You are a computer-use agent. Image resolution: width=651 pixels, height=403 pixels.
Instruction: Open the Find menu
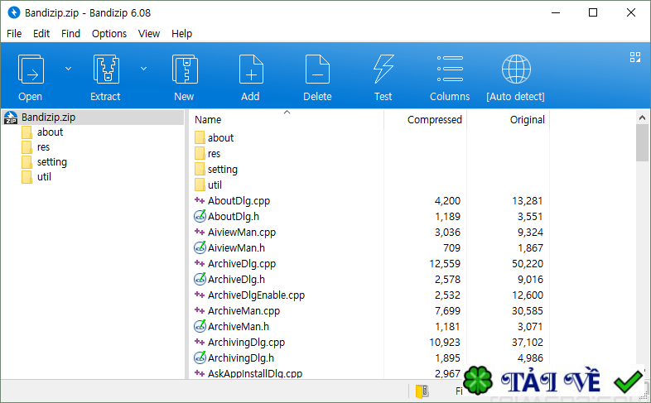tap(71, 34)
